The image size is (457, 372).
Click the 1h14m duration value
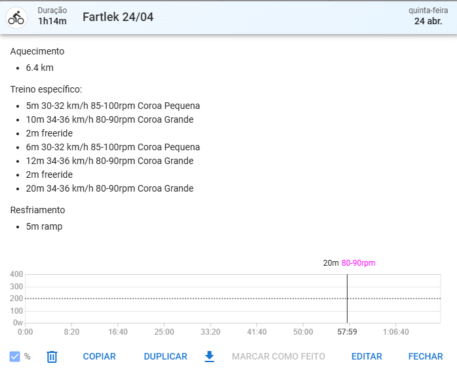(x=52, y=21)
